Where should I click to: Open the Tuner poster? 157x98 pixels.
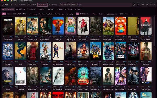[x=8, y=76]
